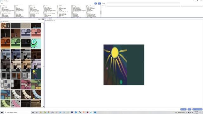The height and width of the screenshot is (114, 203).
Task: Select the pink curved sofa thumbnail
Action: pos(16,104)
